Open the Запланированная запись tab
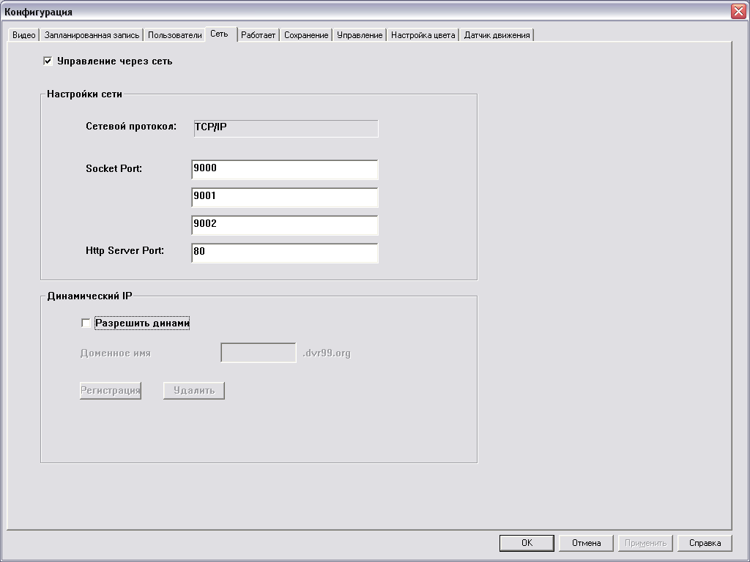The height and width of the screenshot is (562, 750). pyautogui.click(x=92, y=35)
